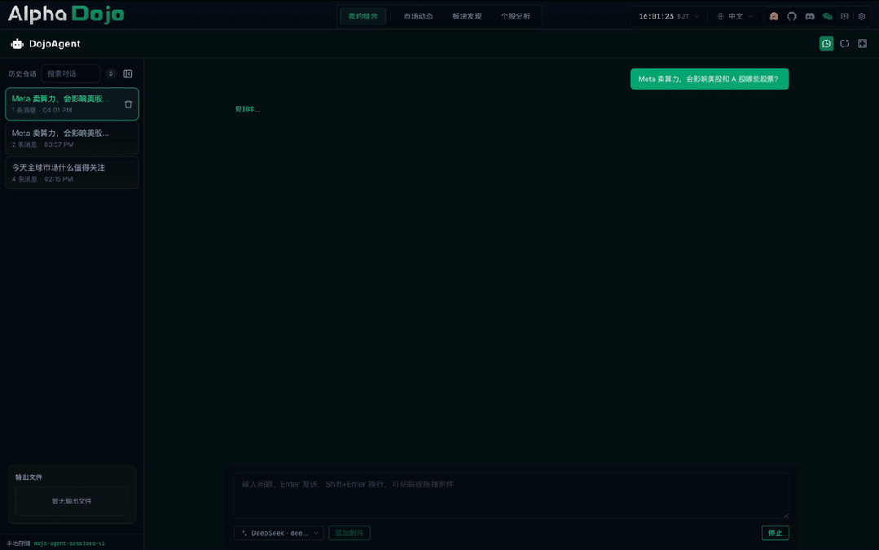Switch to the 板块发现 tab
This screenshot has width=879, height=550.
[467, 16]
